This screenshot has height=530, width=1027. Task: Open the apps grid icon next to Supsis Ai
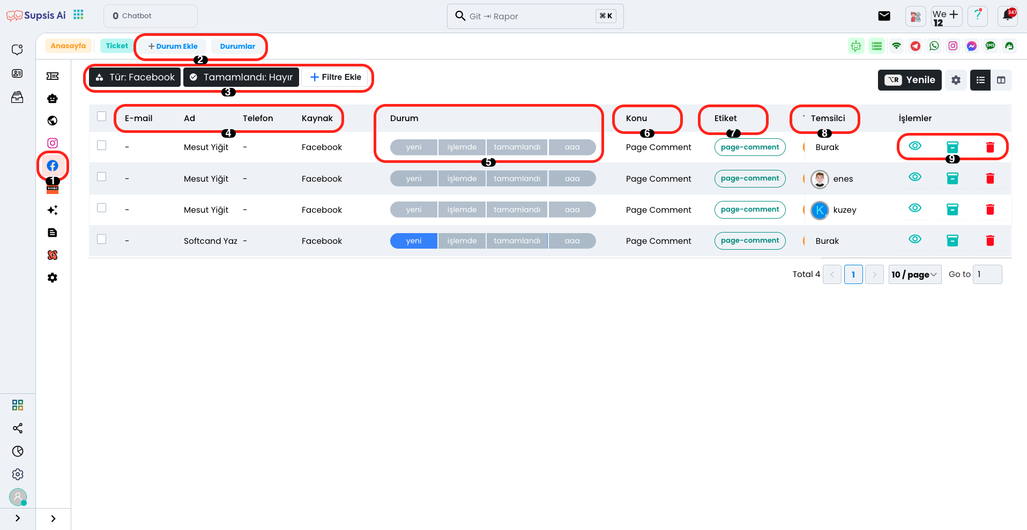point(79,15)
